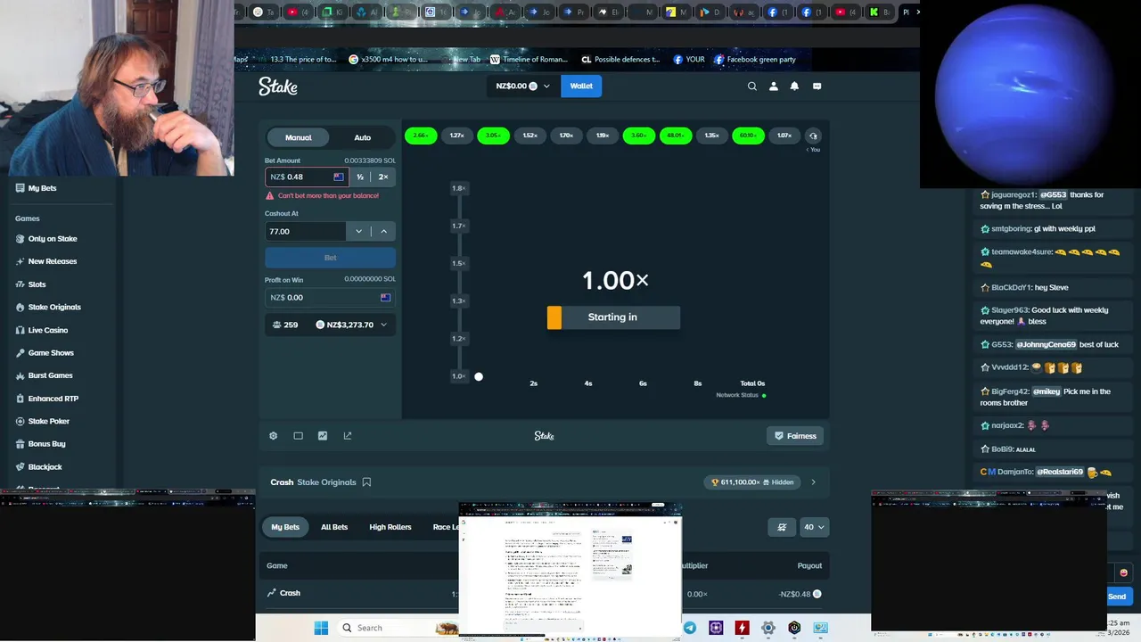Viewport: 1141px width, 642px height.
Task: Expand the 259 players NZ$3,273.70 dropdown
Action: pyautogui.click(x=330, y=325)
